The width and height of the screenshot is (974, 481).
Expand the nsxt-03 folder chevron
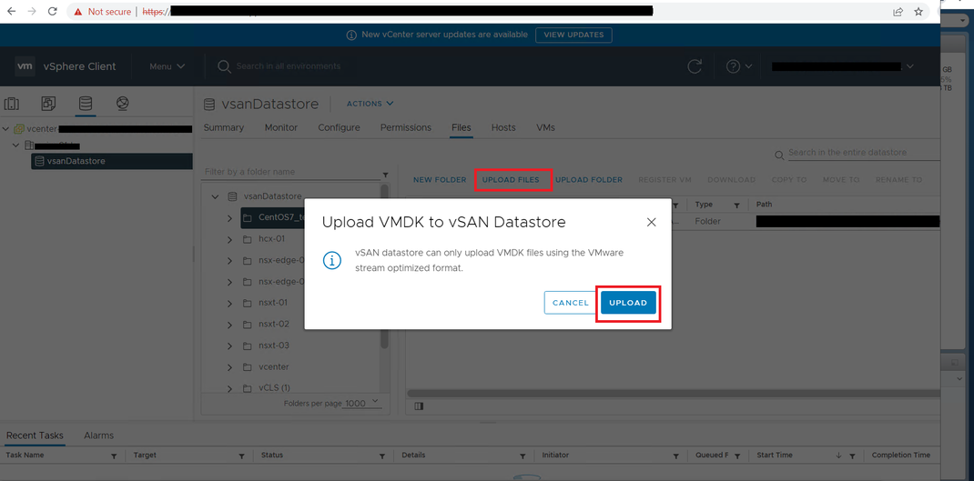(x=229, y=346)
